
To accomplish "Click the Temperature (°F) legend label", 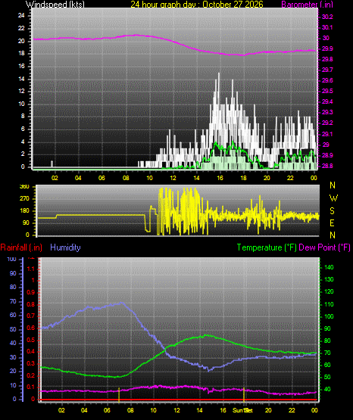I will (267, 247).
